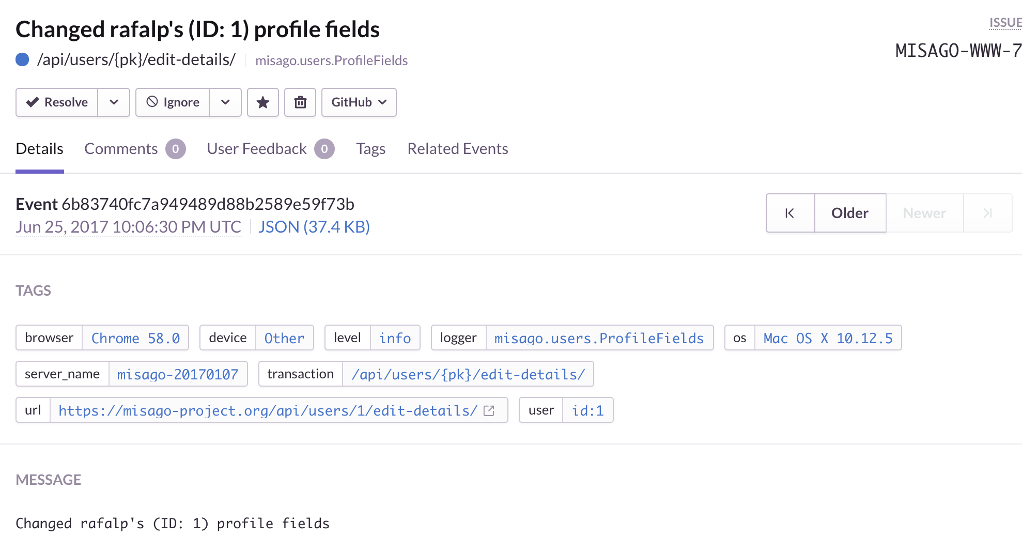Download the JSON (37.4 KB) link
The height and width of the screenshot is (551, 1022).
click(314, 227)
